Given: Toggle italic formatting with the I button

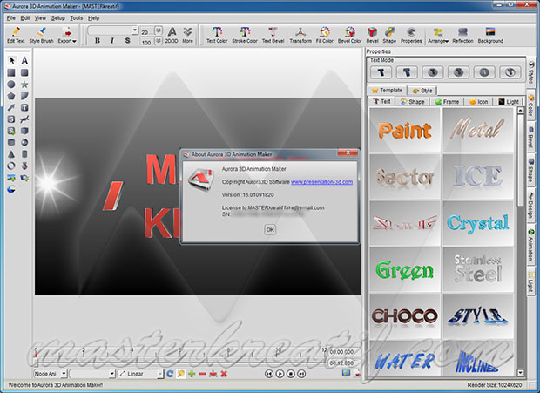Looking at the screenshot, I should click(112, 41).
